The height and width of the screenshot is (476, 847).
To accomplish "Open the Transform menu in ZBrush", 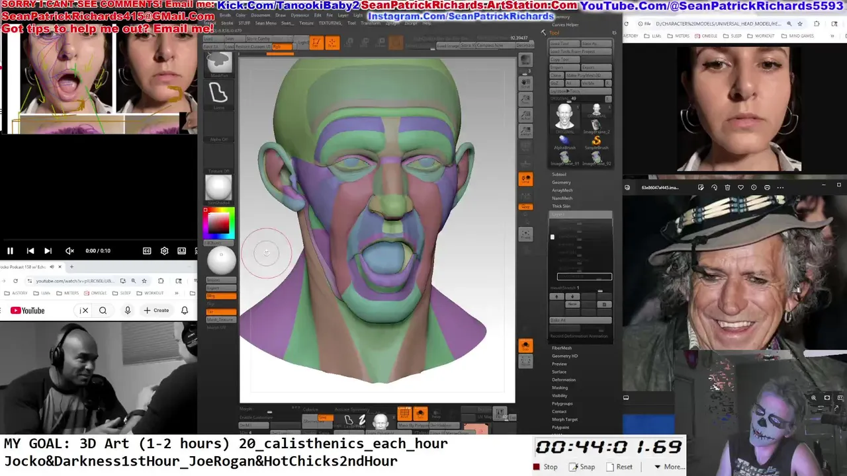I will point(371,22).
